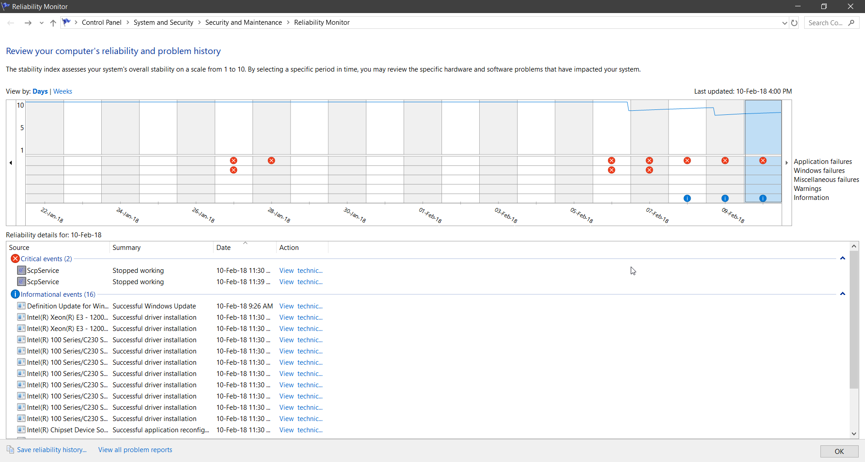Sort the list by Action column
865x462 pixels.
coord(302,248)
